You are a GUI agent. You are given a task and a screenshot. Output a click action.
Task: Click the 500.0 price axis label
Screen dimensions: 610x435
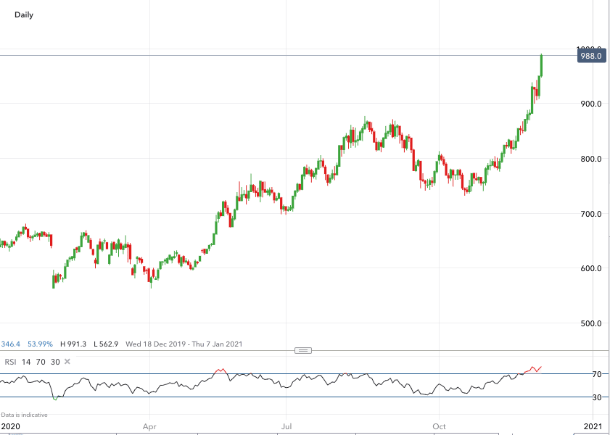pos(590,323)
